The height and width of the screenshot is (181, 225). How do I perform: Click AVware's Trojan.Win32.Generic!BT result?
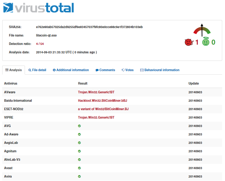click(x=96, y=92)
